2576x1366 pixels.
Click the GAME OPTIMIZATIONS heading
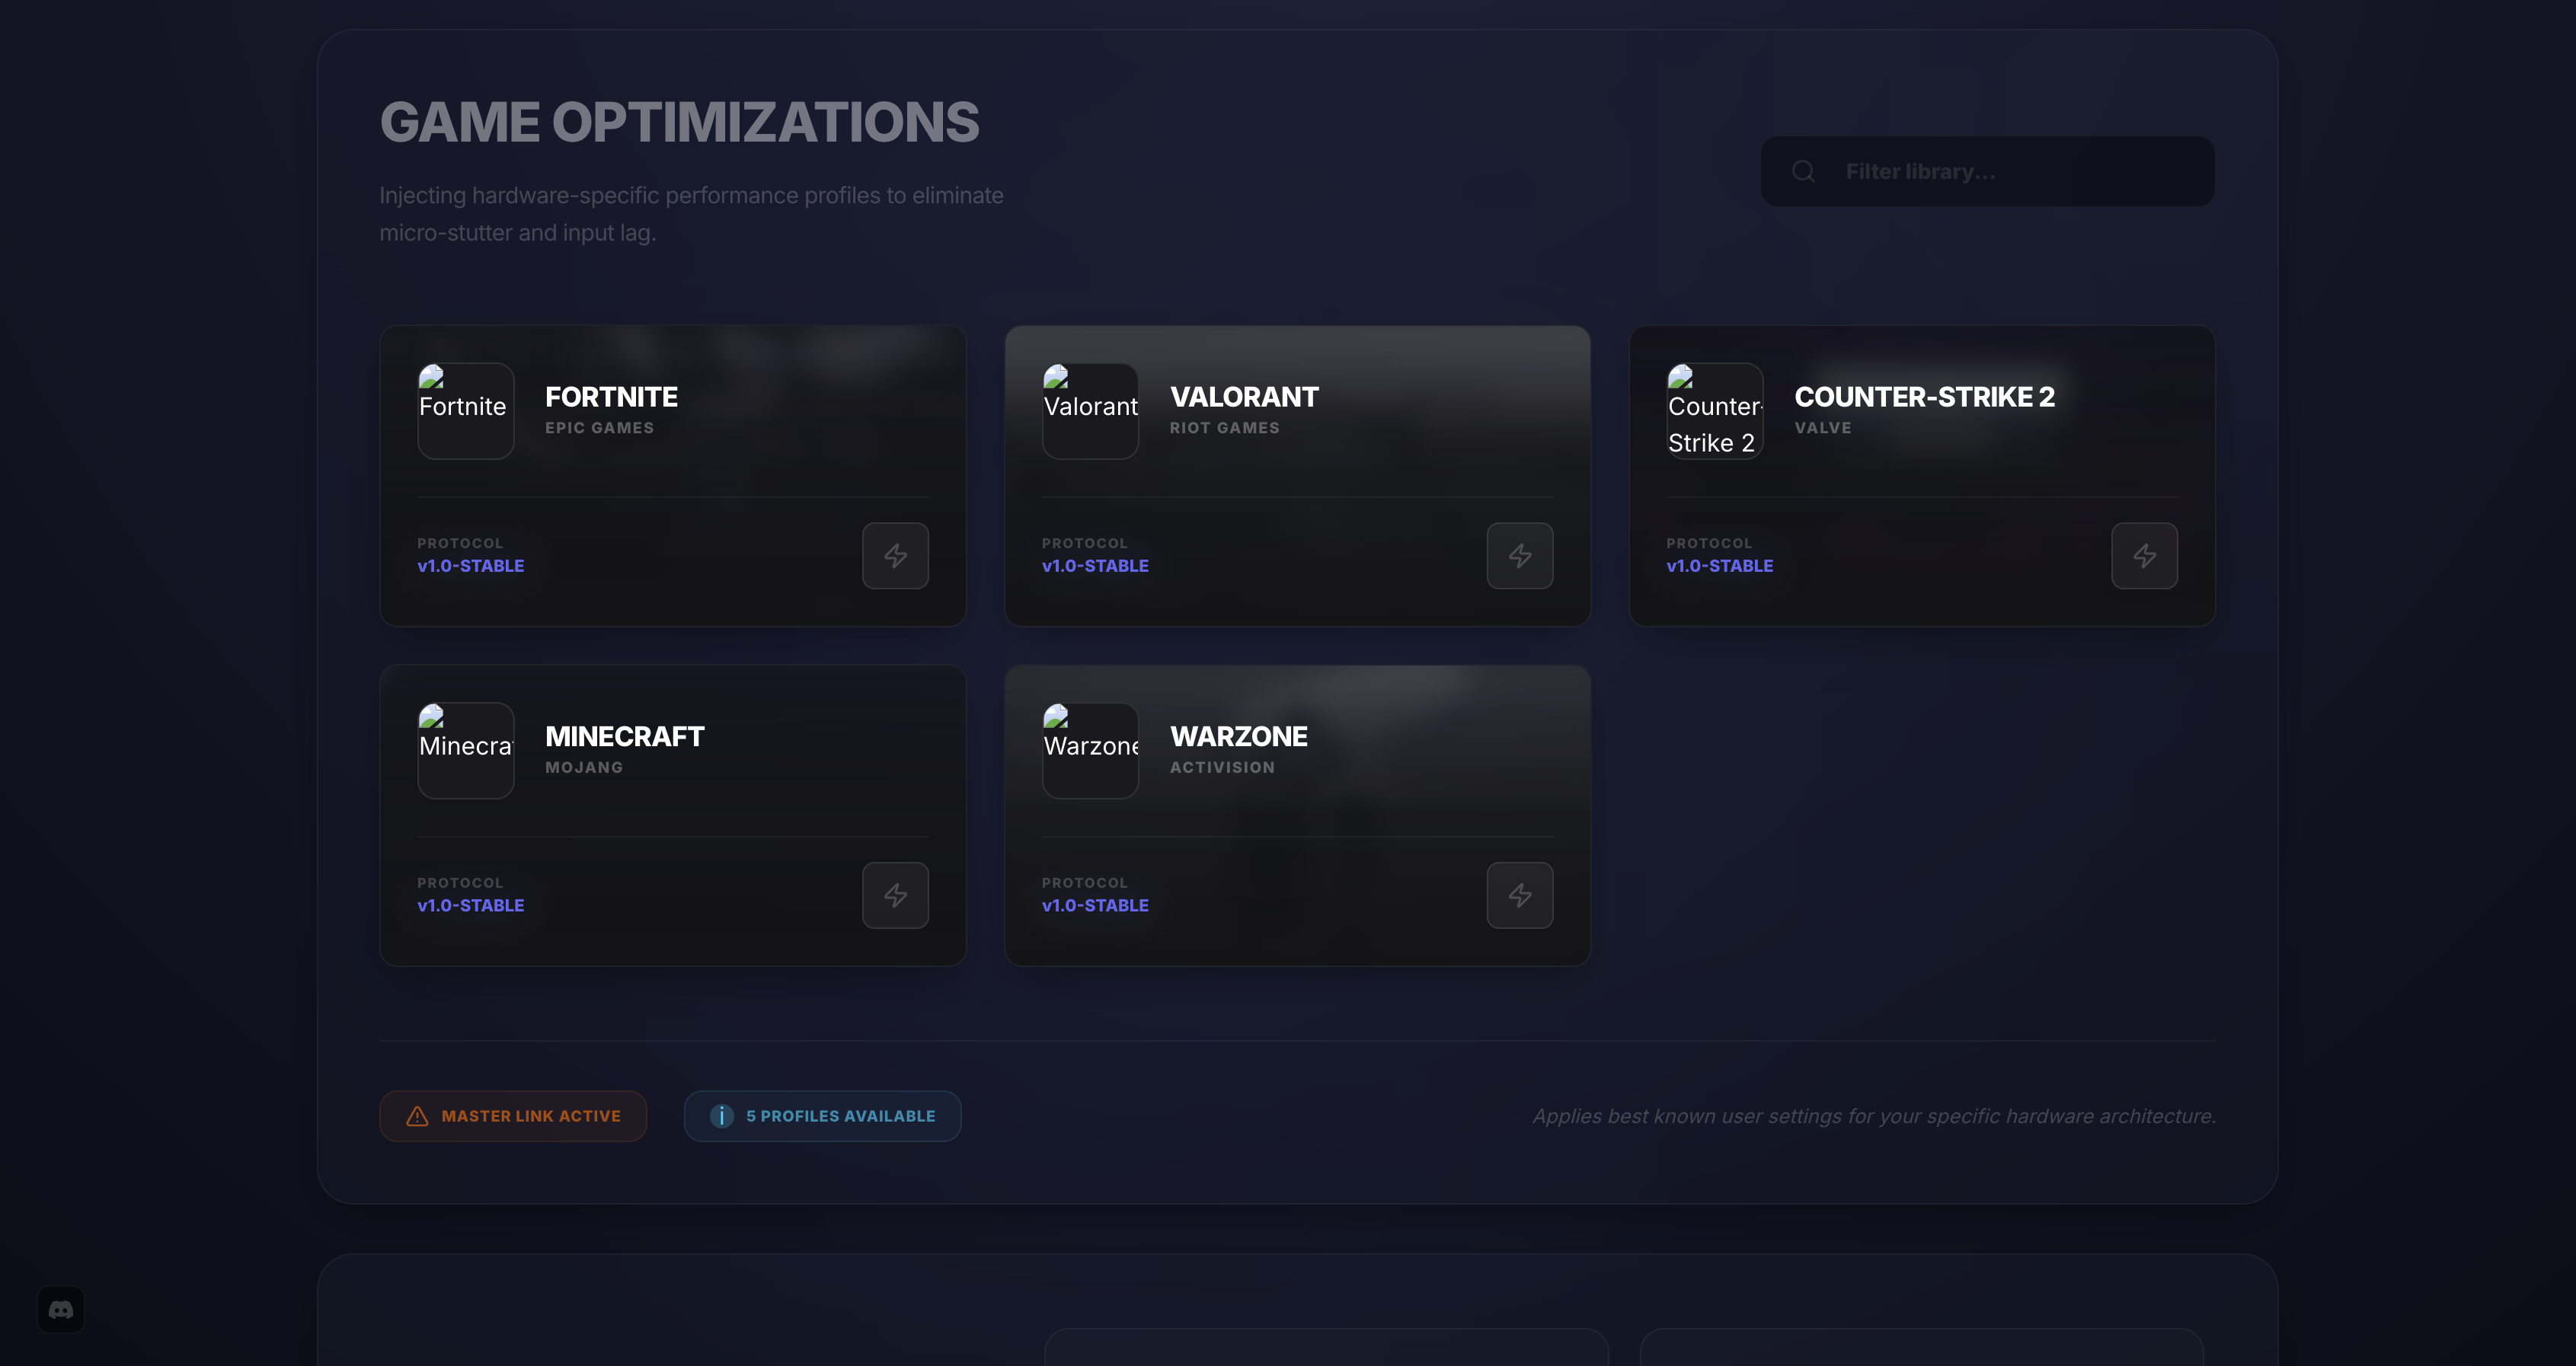click(679, 123)
